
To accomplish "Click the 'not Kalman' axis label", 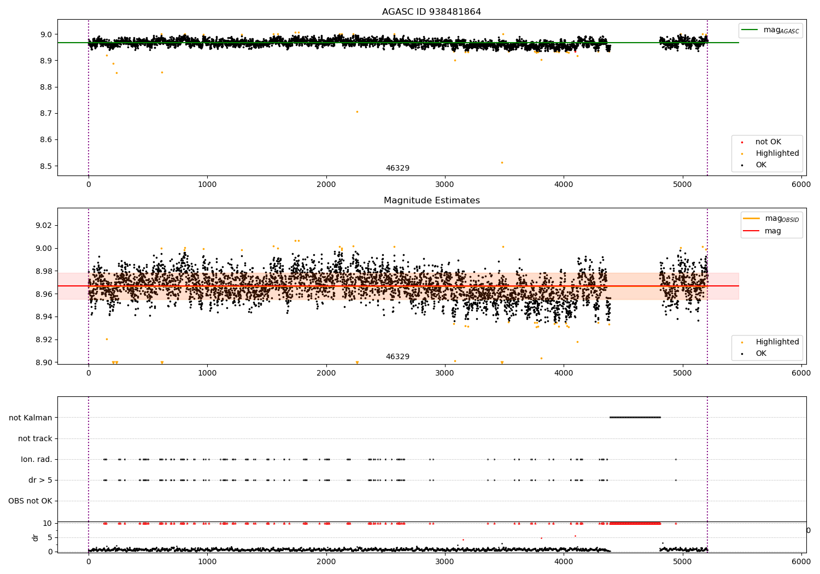I will point(31,418).
